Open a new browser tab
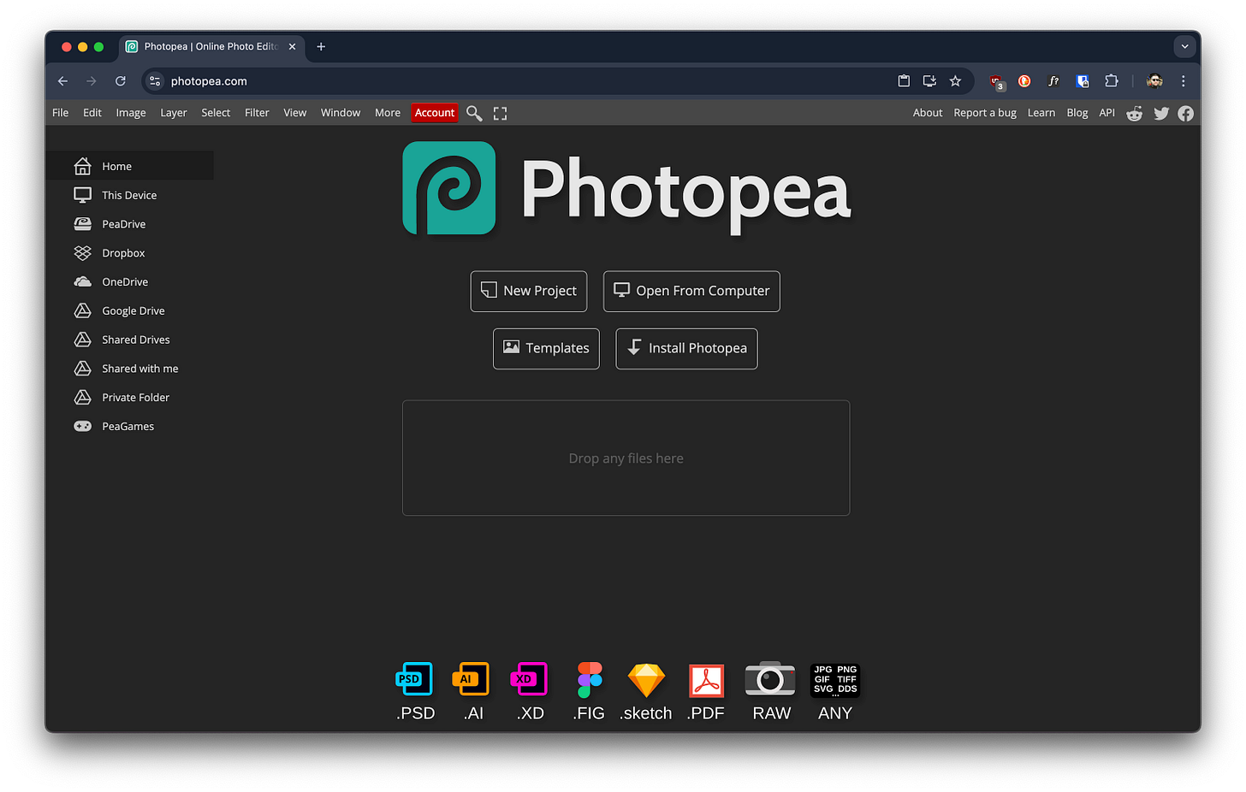This screenshot has height=792, width=1246. pos(321,46)
